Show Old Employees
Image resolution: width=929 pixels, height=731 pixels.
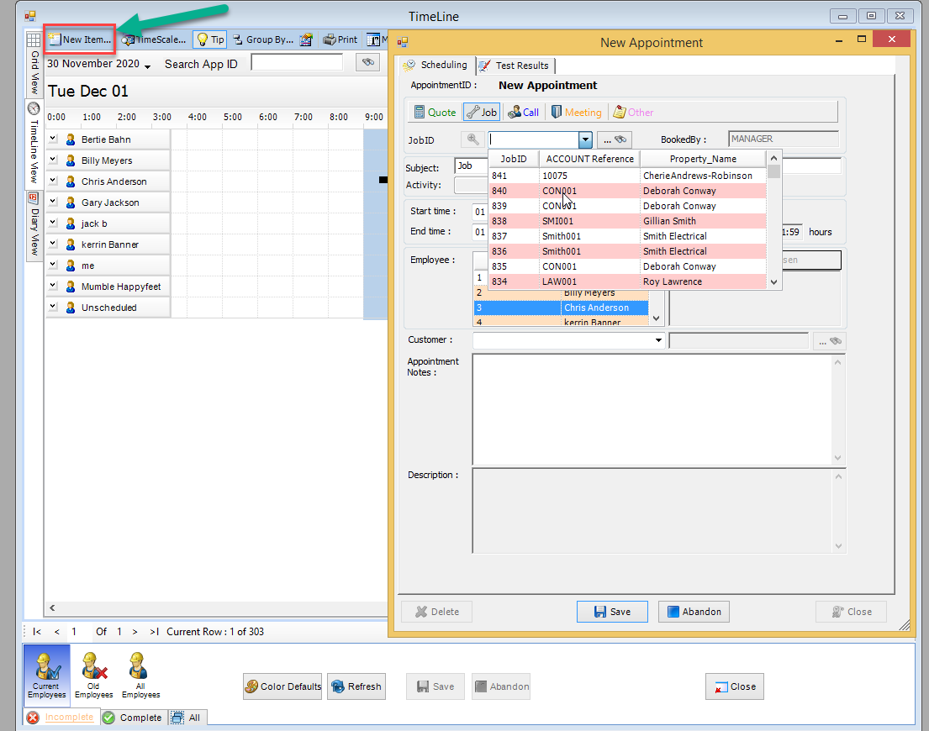(93, 675)
